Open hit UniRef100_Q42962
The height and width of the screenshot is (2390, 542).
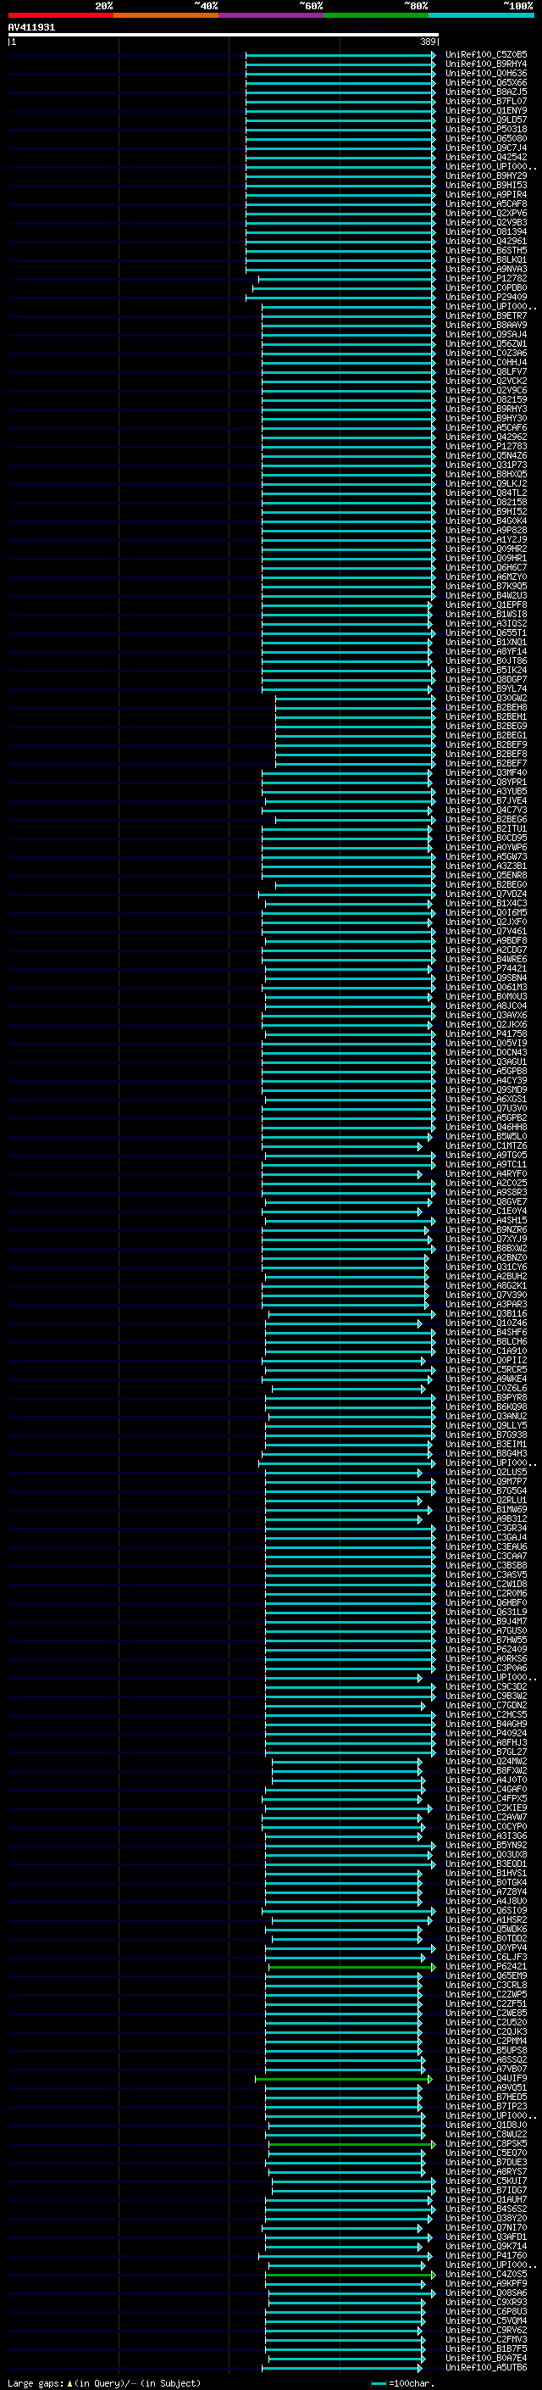[x=485, y=437]
